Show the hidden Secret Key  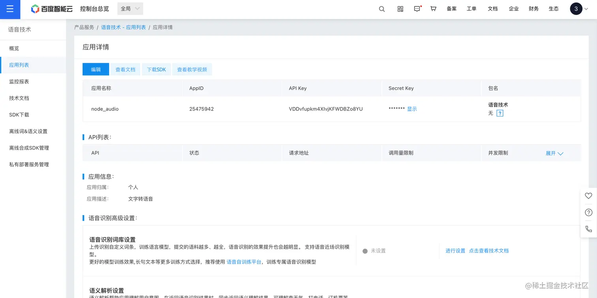(412, 109)
